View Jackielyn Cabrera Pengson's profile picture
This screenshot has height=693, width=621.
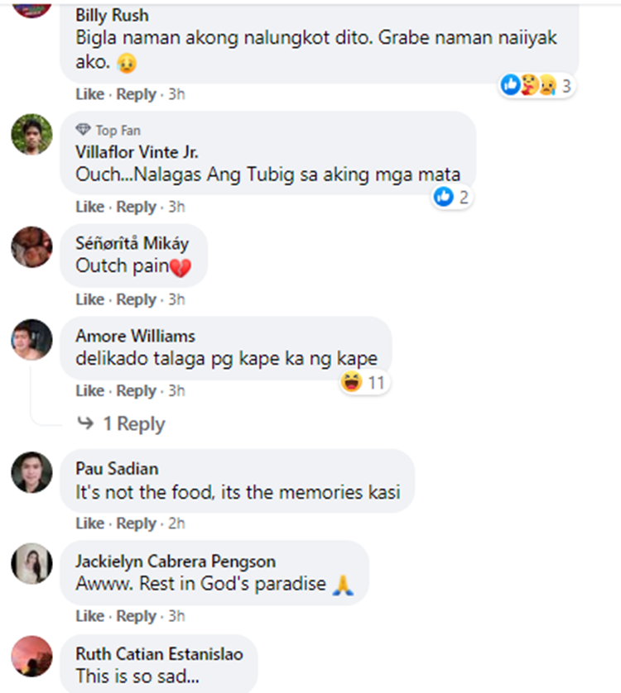click(31, 563)
